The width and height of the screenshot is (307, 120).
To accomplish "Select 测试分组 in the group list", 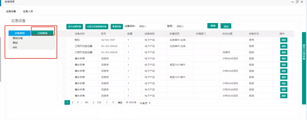I will pyautogui.click(x=18, y=38).
